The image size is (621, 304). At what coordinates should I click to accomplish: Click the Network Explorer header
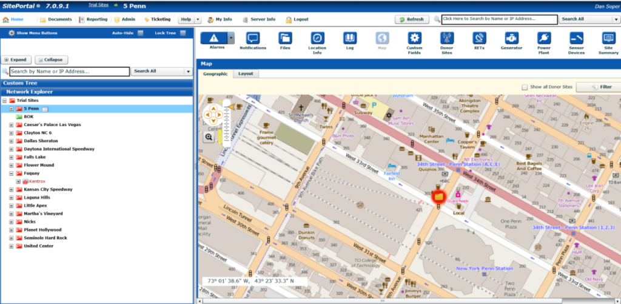[96, 92]
